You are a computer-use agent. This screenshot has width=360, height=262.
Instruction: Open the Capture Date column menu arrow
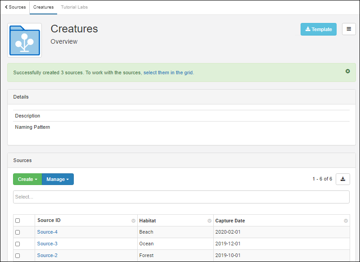click(346, 221)
